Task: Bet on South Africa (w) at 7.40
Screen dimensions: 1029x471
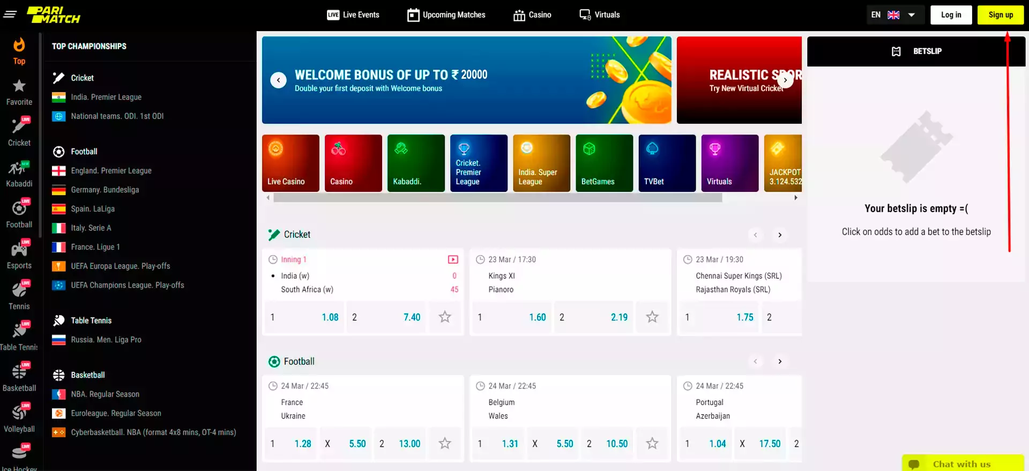Action: click(386, 317)
